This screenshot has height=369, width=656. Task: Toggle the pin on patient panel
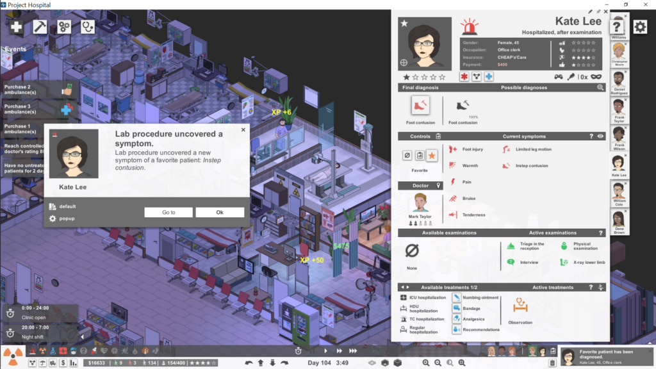click(x=598, y=12)
